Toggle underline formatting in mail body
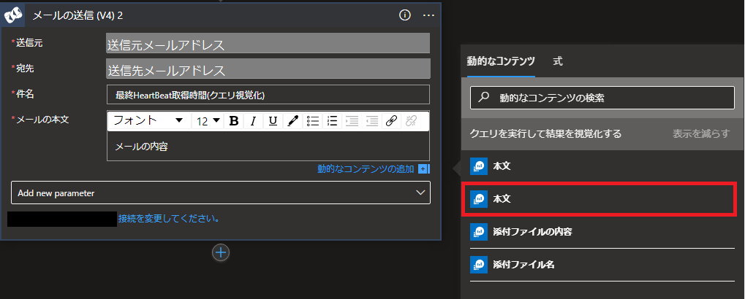 pyautogui.click(x=273, y=121)
